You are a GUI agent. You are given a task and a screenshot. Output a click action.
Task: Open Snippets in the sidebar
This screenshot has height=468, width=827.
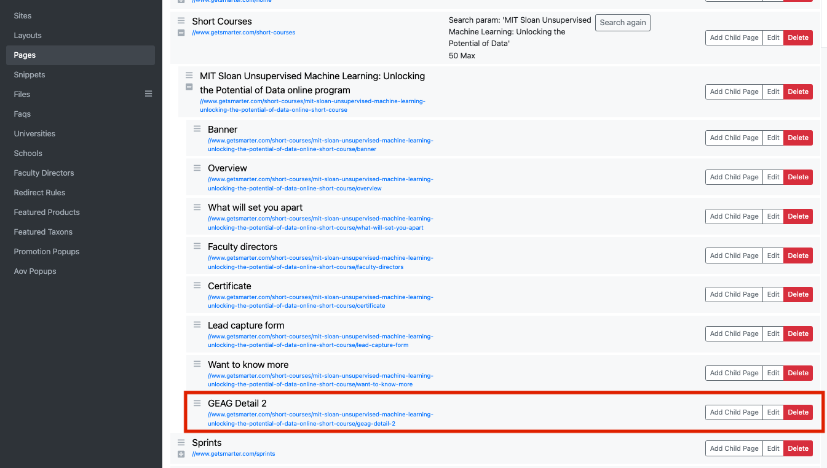(30, 74)
